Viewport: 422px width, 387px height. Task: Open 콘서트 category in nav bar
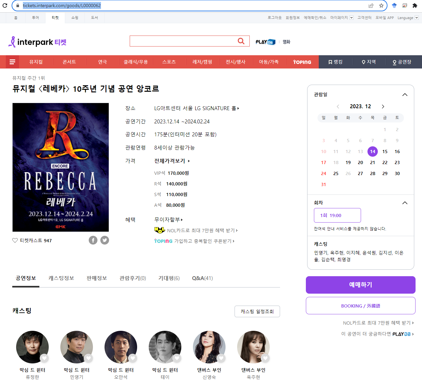[69, 62]
